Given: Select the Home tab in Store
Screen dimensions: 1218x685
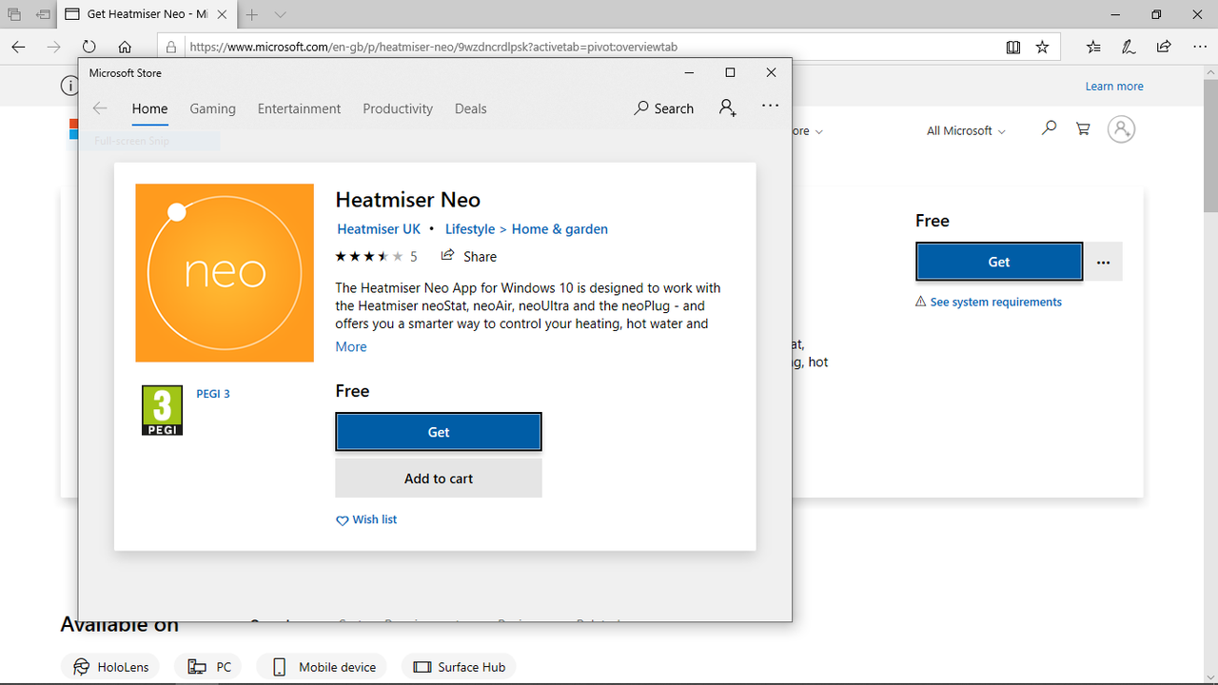Looking at the screenshot, I should pyautogui.click(x=149, y=108).
